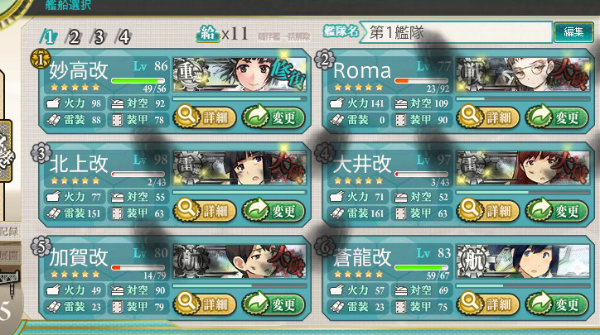This screenshot has width=600, height=335.
Task: Switch to fleet tab 2
Action: tap(73, 37)
